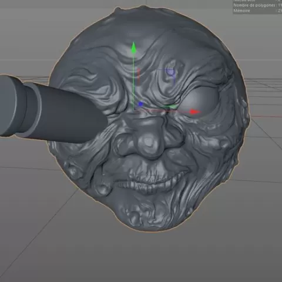This screenshot has width=282, height=282.
Task: Click the red world axis line at right
Action: point(266,116)
